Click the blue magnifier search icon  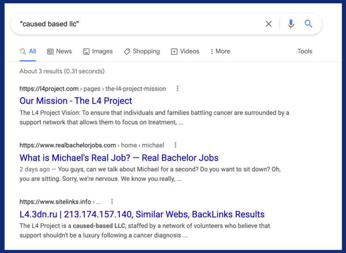pyautogui.click(x=308, y=24)
